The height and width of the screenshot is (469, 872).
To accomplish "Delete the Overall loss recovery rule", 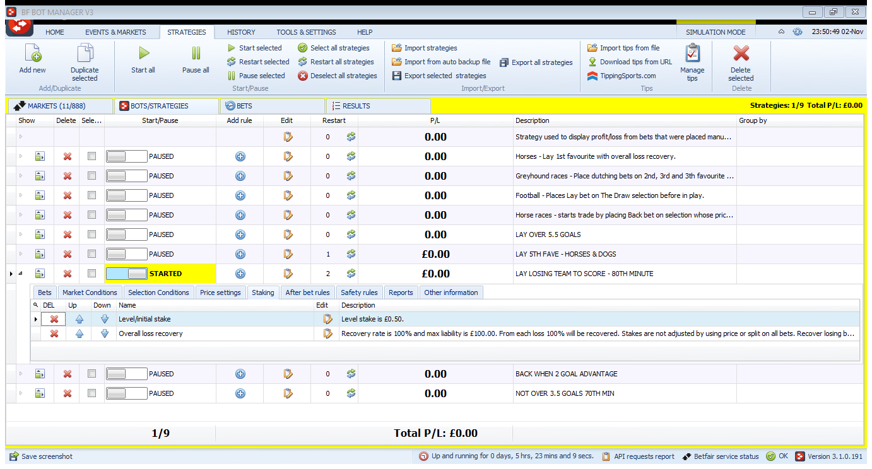I will [x=54, y=333].
